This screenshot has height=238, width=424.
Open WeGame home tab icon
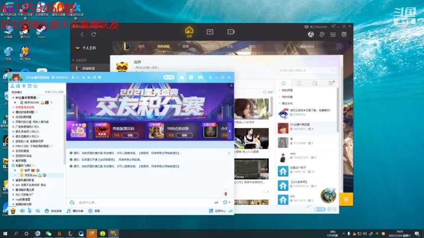coord(189,31)
